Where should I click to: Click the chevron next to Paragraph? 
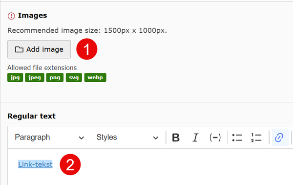[81, 138]
